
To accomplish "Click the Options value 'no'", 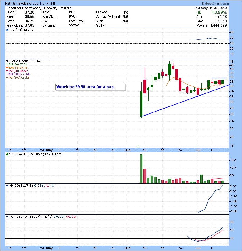I will pyautogui.click(x=126, y=12).
